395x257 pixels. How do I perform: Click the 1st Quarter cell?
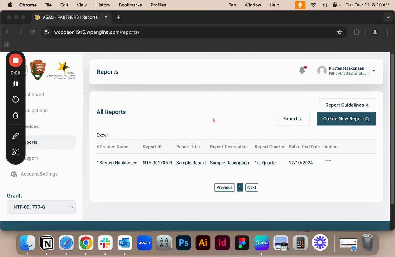(x=266, y=163)
